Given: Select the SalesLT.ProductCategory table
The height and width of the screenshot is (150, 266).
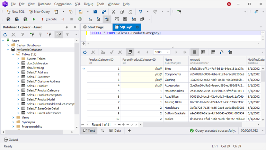Looking at the screenshot, I should [x=43, y=90].
